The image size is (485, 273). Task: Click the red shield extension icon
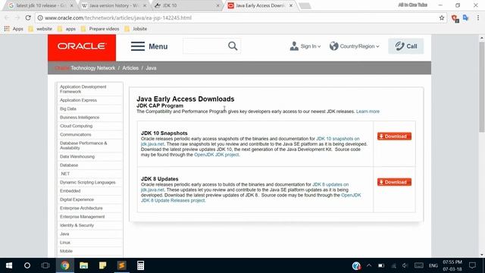point(455,18)
